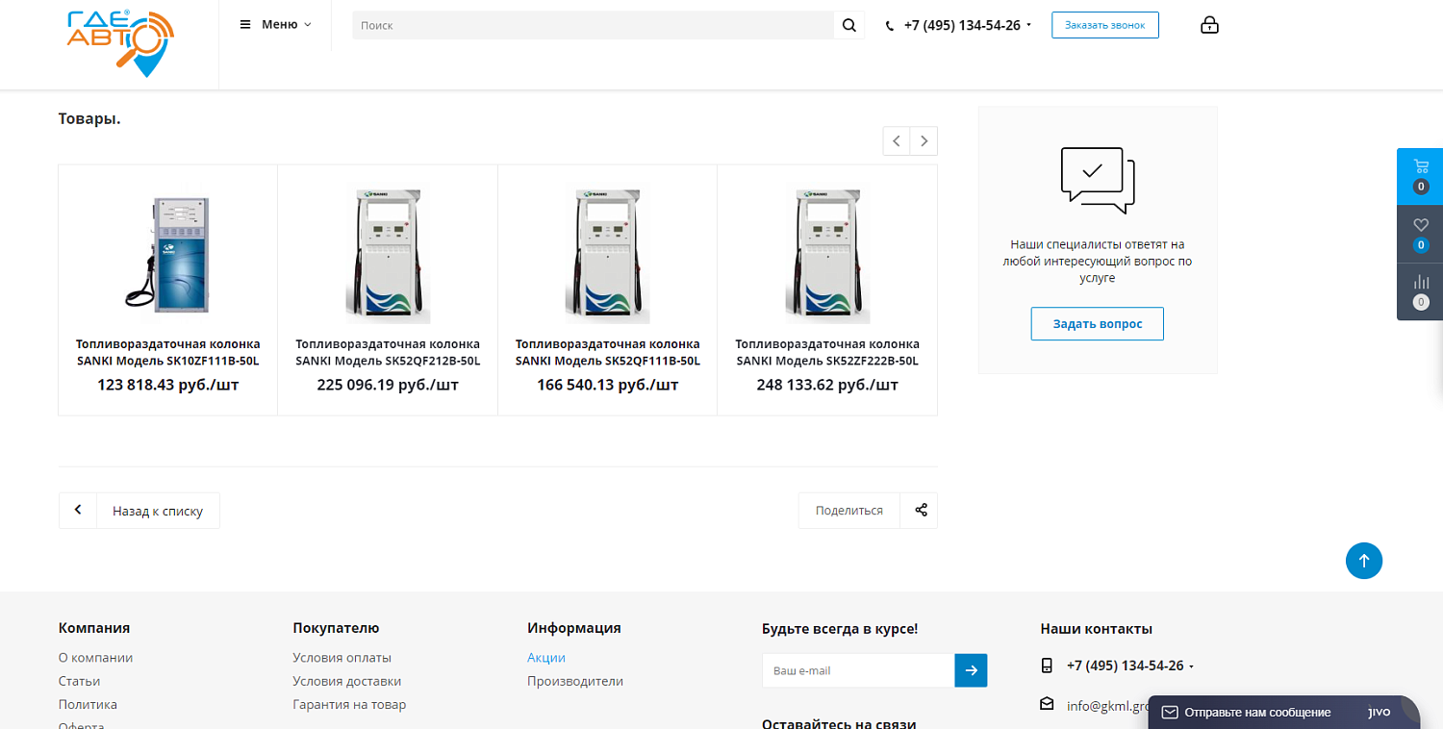Viewport: 1443px width, 729px height.
Task: Open the Jivo Отправьте нам сообщение chat widget
Action: (x=1283, y=713)
